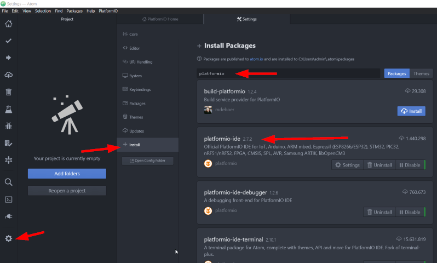Open the platformio-ide-debugger package title
The height and width of the screenshot is (263, 437).
click(235, 192)
